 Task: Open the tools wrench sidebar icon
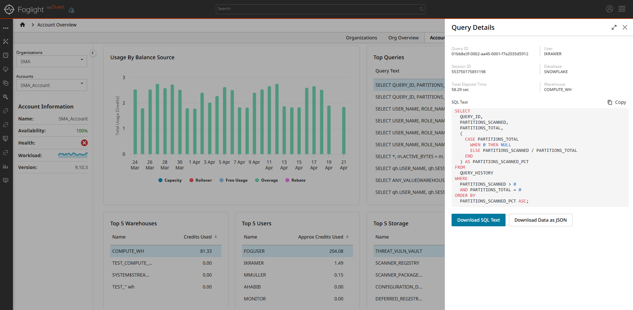[x=6, y=41]
